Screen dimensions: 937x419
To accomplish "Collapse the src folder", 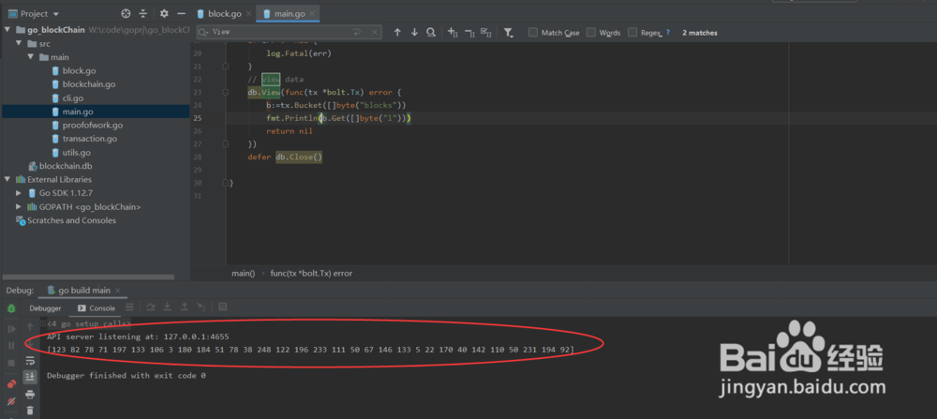I will pyautogui.click(x=19, y=44).
